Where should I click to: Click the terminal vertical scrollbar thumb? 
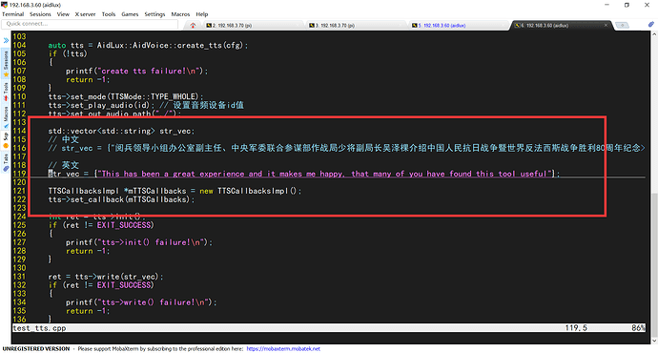654,264
